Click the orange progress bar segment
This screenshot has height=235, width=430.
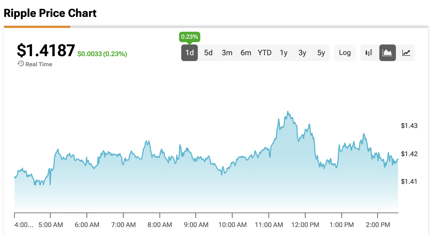coord(37,27)
